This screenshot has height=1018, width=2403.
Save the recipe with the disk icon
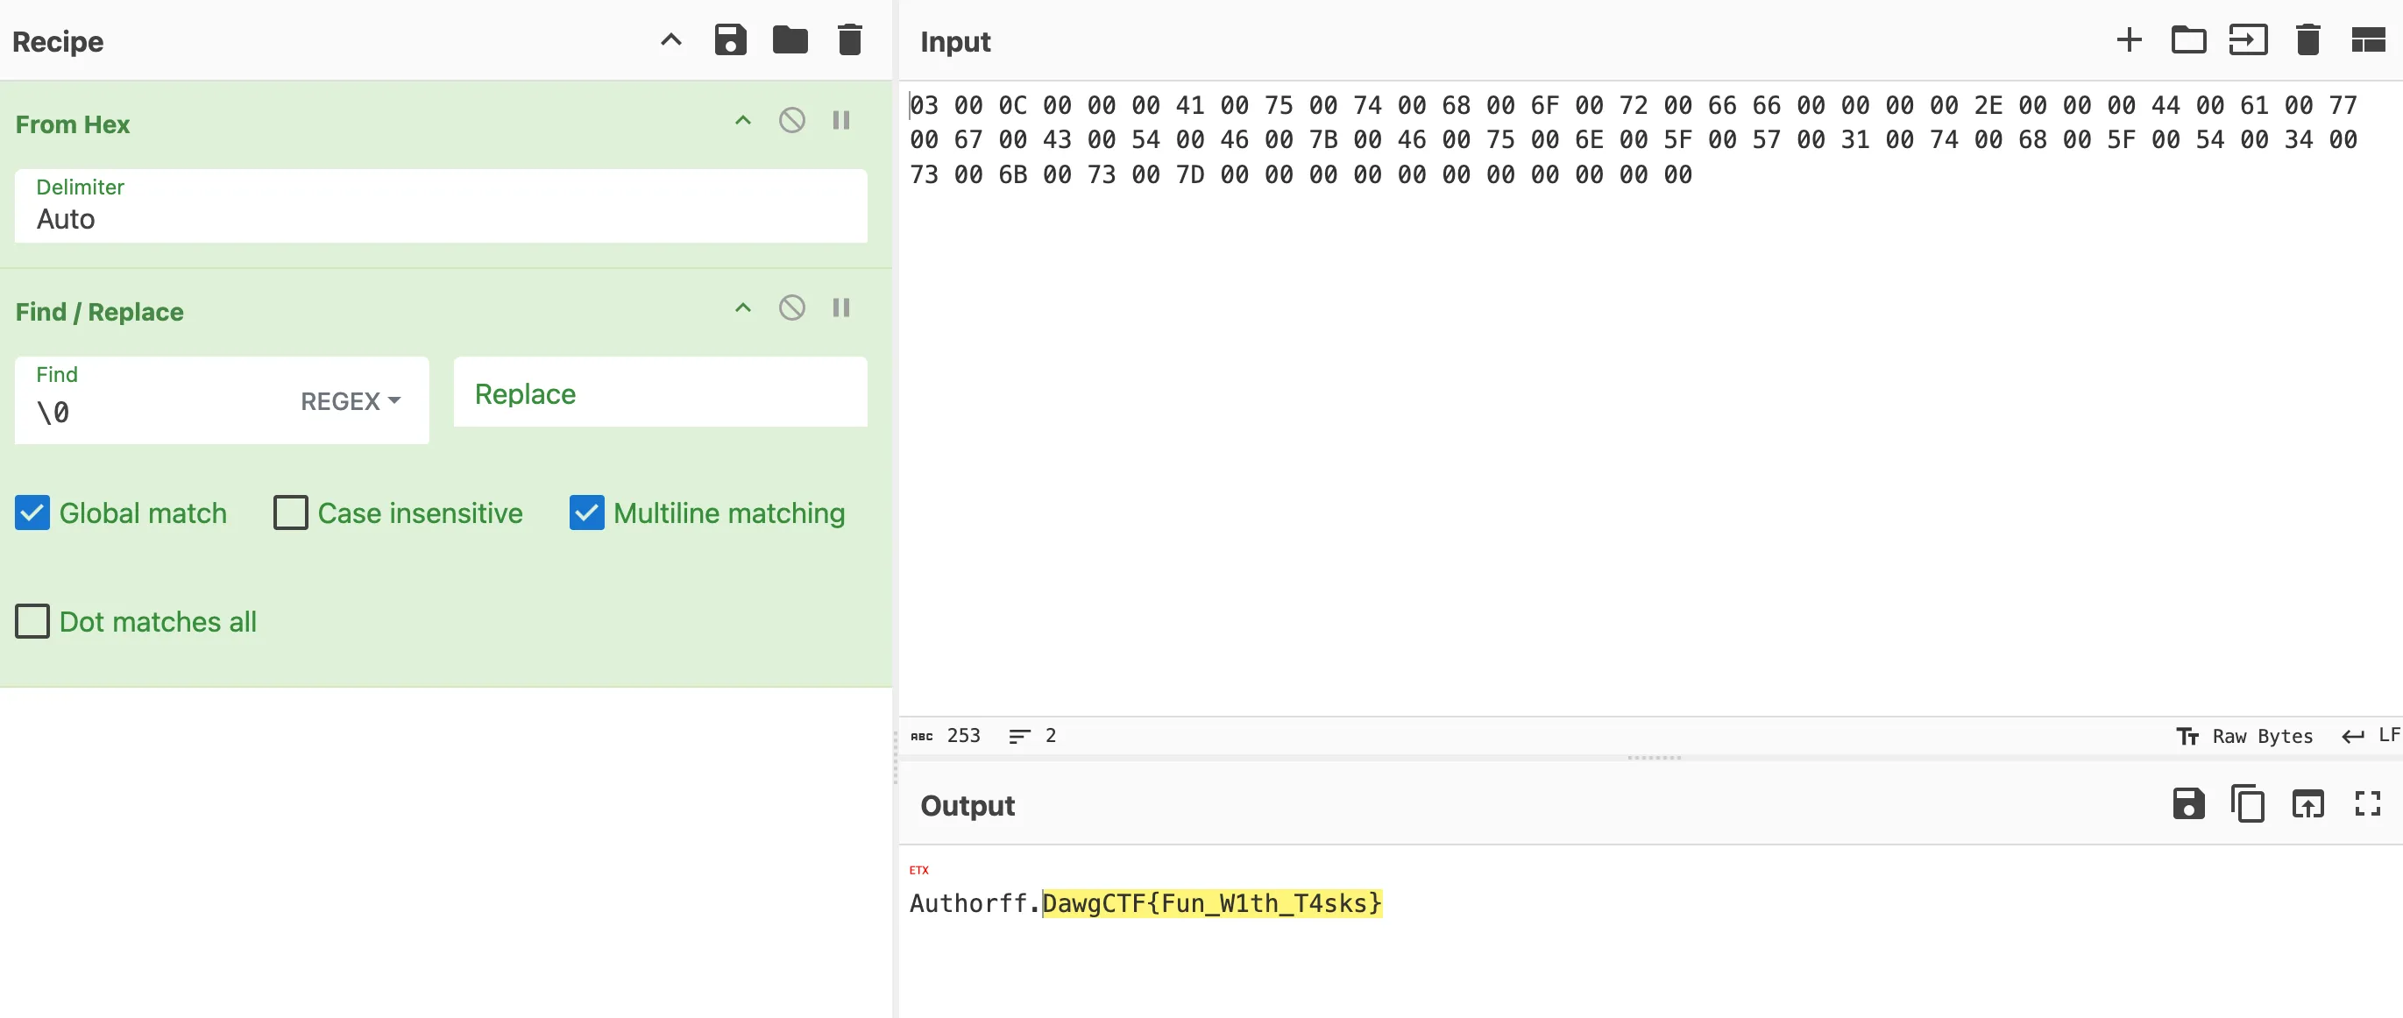point(729,40)
